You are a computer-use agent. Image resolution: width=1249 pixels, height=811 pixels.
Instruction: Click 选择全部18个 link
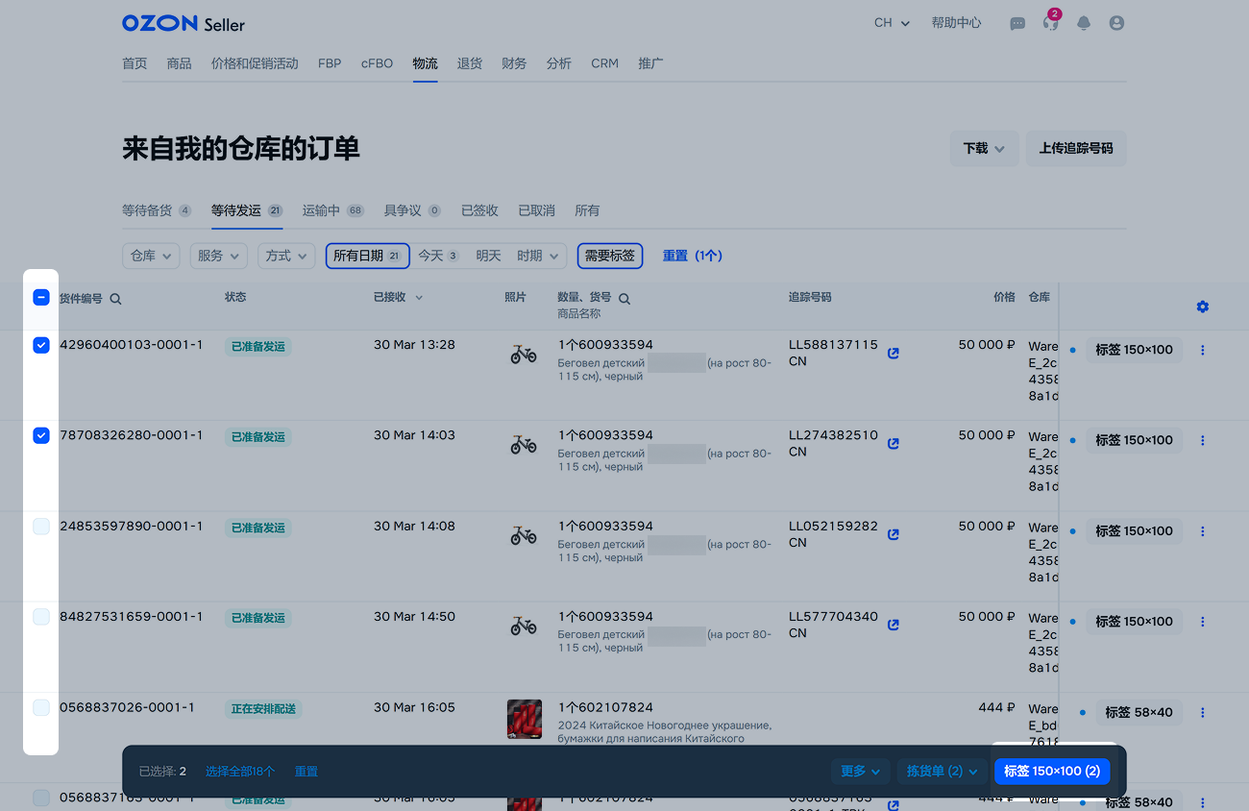240,772
